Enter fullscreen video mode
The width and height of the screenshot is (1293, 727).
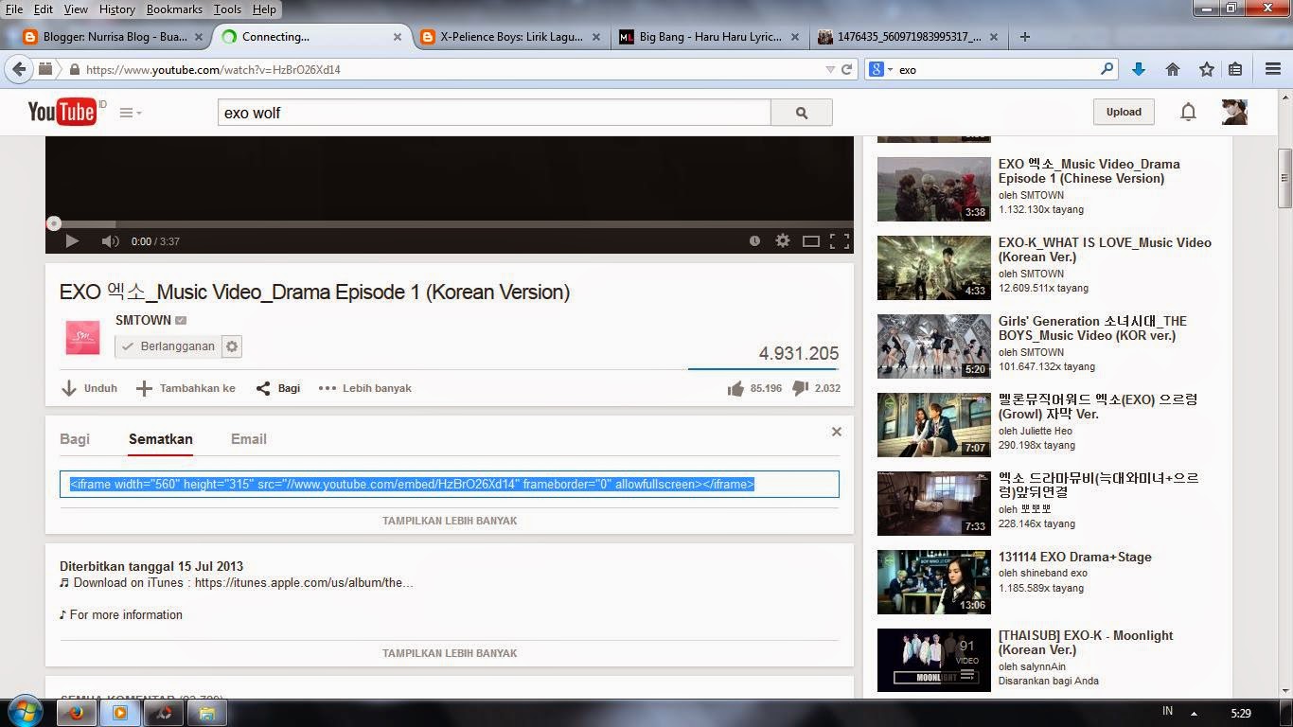[840, 241]
